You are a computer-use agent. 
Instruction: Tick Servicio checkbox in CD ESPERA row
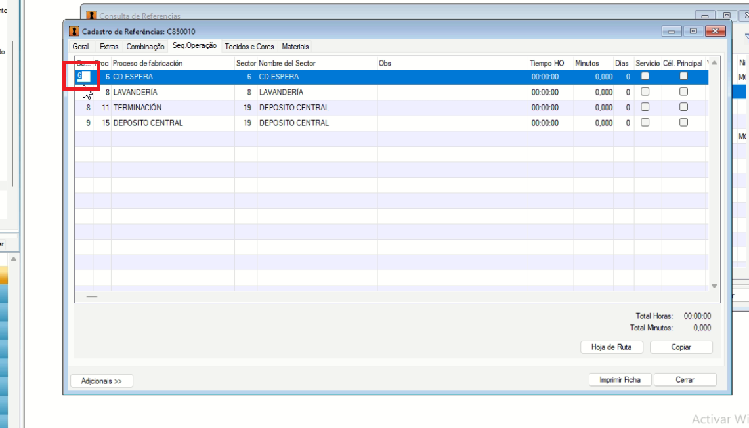point(645,76)
